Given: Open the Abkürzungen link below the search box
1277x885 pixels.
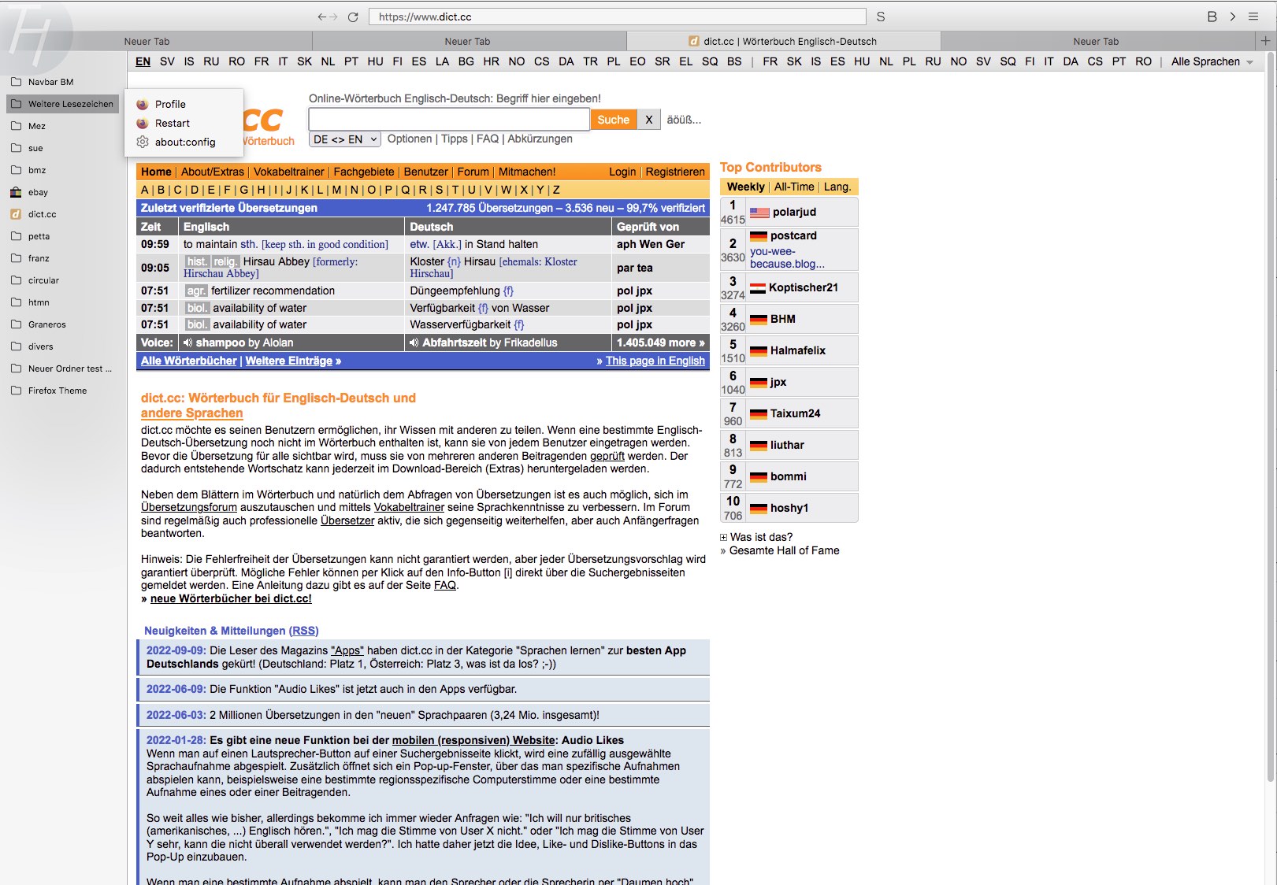Looking at the screenshot, I should pyautogui.click(x=540, y=139).
